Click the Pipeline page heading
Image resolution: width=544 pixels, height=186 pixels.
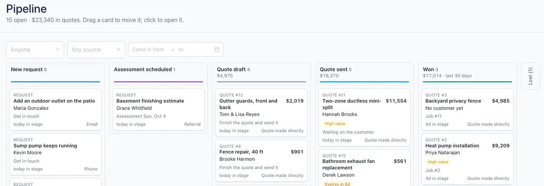pos(26,8)
